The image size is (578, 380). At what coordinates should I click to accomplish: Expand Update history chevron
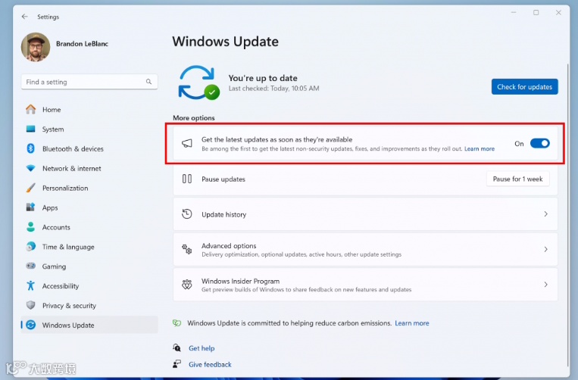(546, 214)
